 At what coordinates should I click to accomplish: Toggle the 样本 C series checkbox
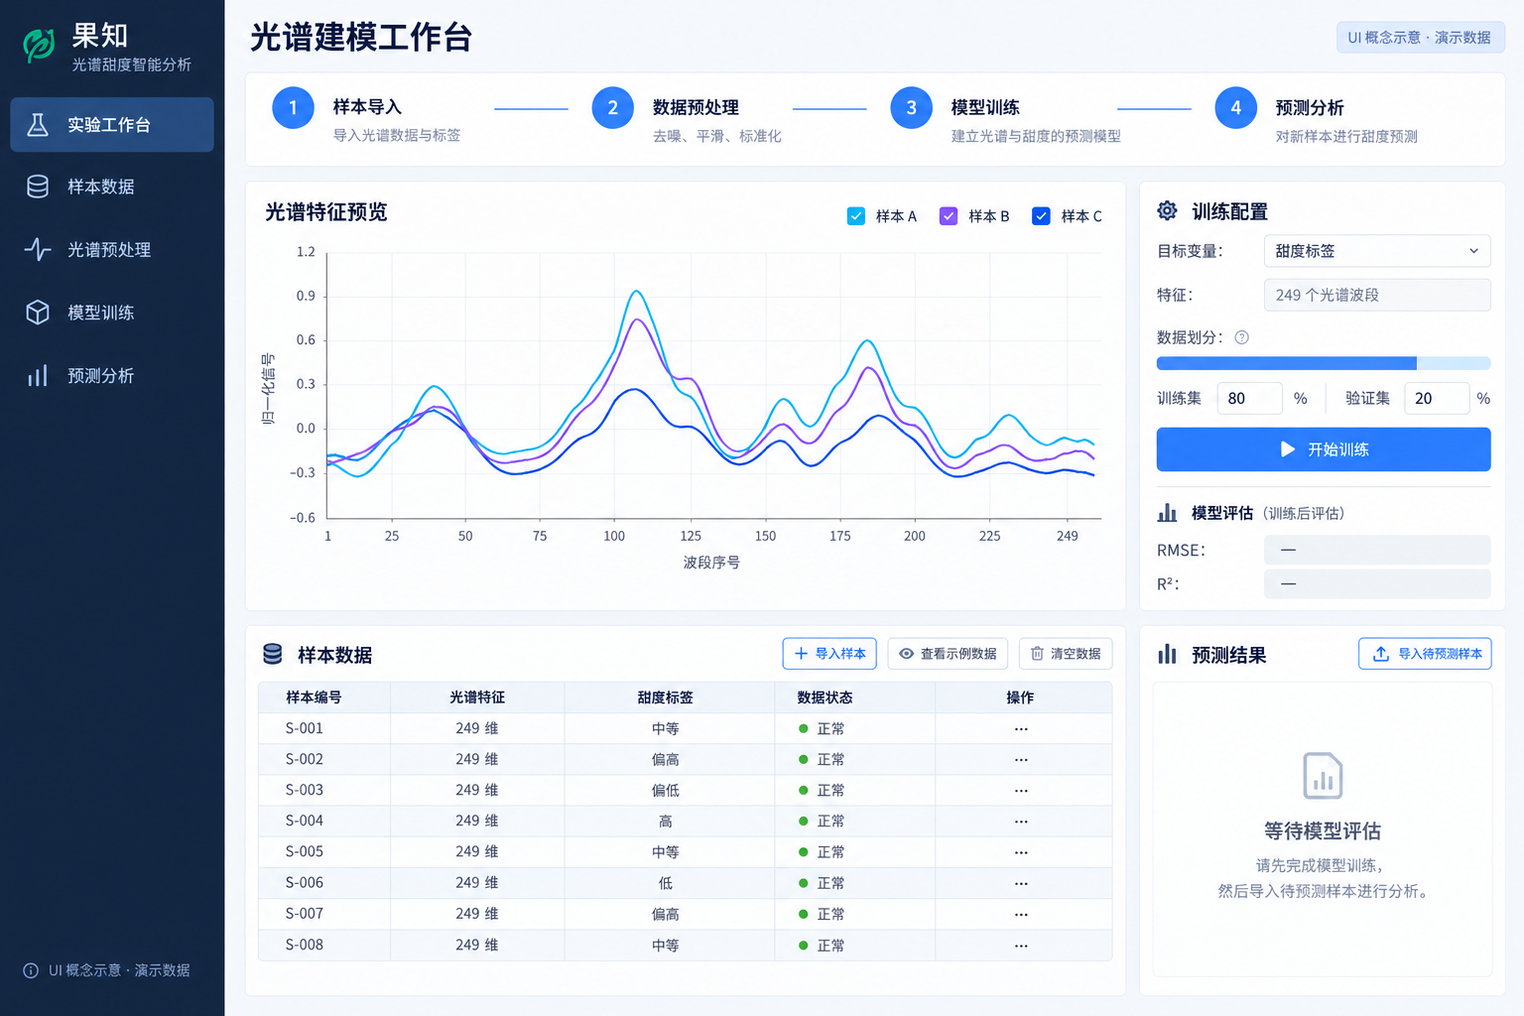point(1041,215)
